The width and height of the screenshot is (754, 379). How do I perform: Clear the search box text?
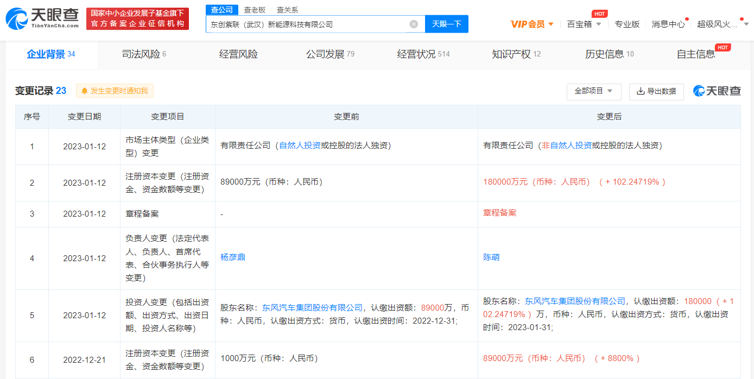click(x=414, y=24)
